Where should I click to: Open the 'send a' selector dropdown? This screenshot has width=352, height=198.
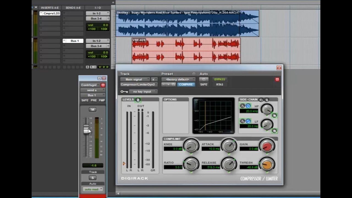tap(93, 90)
